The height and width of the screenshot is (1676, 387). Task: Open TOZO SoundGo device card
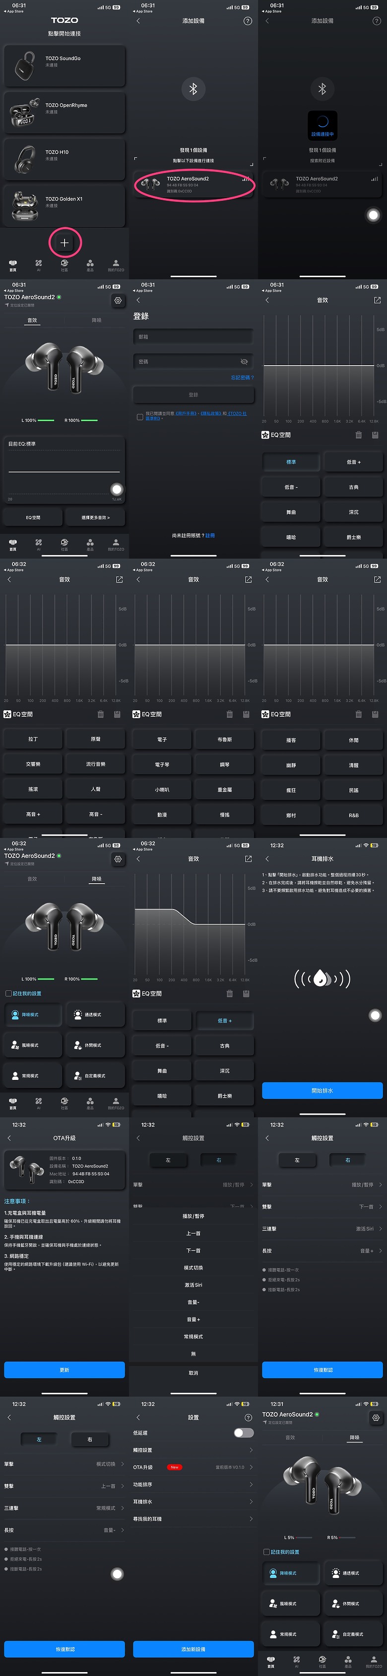(64, 67)
